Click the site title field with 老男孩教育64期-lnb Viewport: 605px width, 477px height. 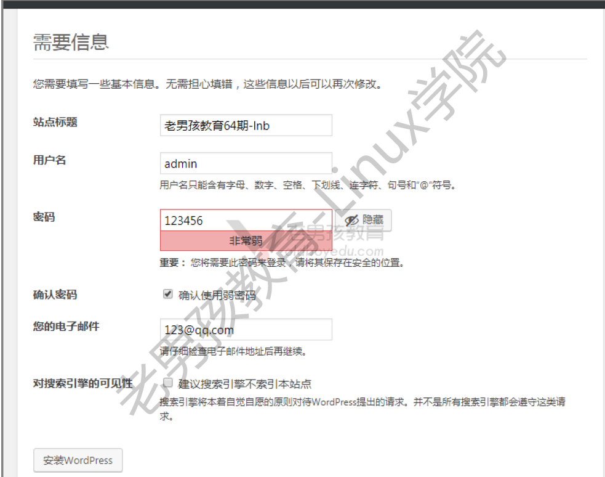point(246,125)
